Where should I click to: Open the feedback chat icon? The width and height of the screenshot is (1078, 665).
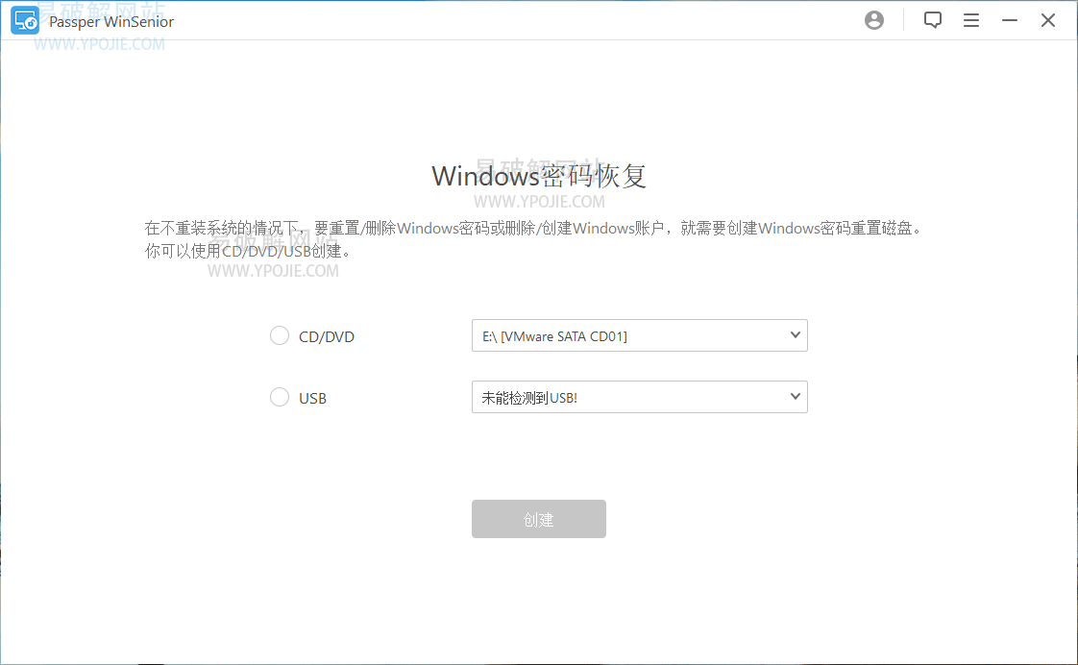pos(932,20)
